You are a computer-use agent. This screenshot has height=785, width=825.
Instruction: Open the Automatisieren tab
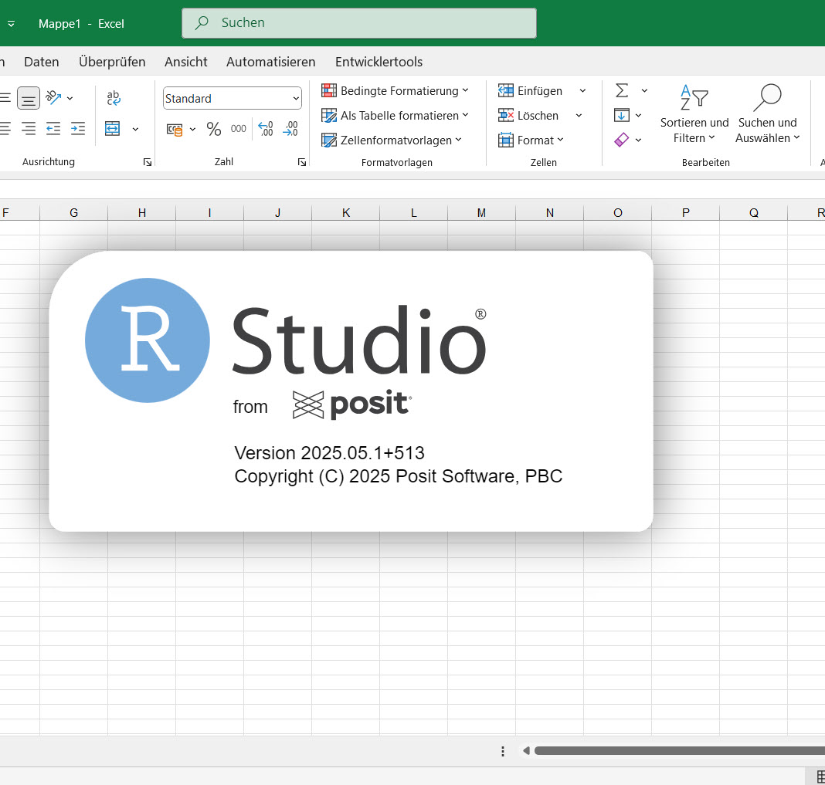[271, 62]
